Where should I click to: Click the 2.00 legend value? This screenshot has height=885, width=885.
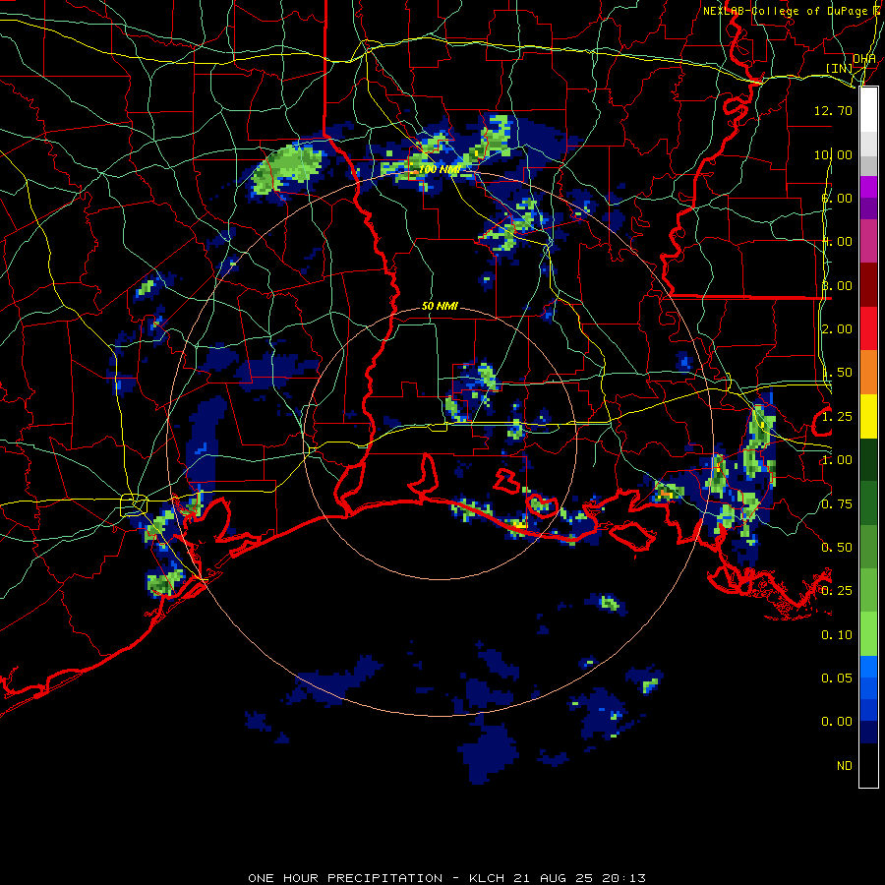click(x=837, y=329)
